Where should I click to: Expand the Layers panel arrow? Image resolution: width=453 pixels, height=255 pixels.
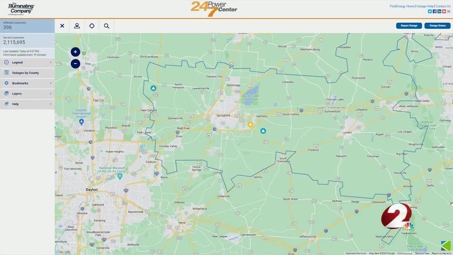[x=51, y=93]
